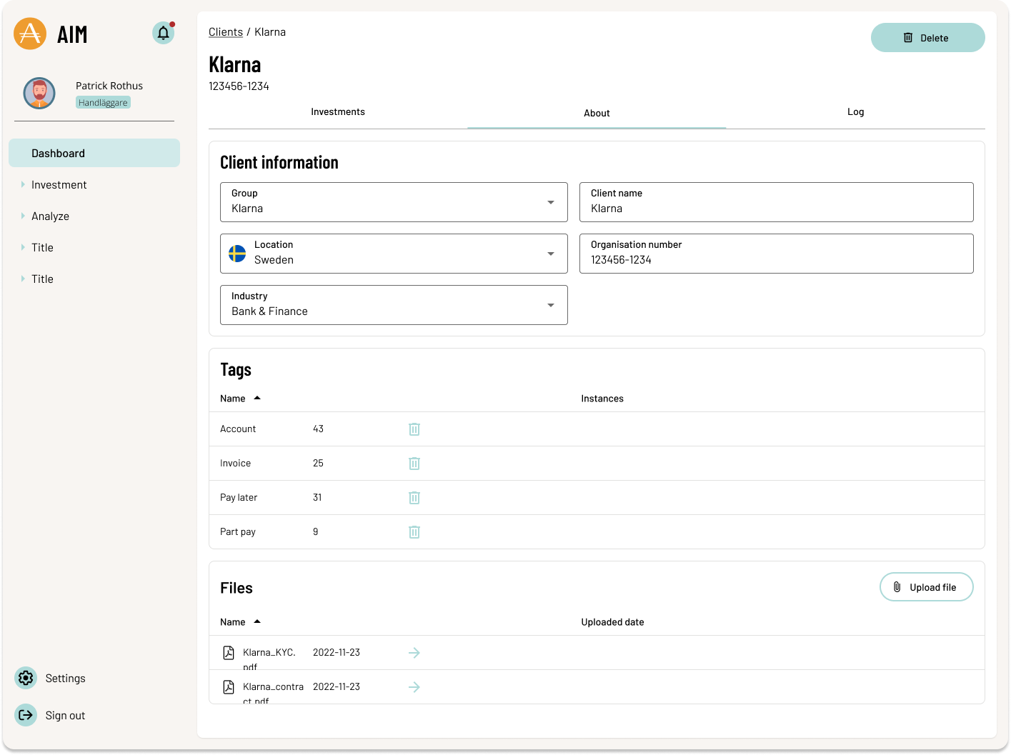Click the Sign out icon
This screenshot has height=755, width=1011.
point(26,715)
